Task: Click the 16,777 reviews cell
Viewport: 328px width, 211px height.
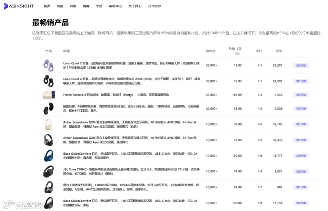Action: 278,156
